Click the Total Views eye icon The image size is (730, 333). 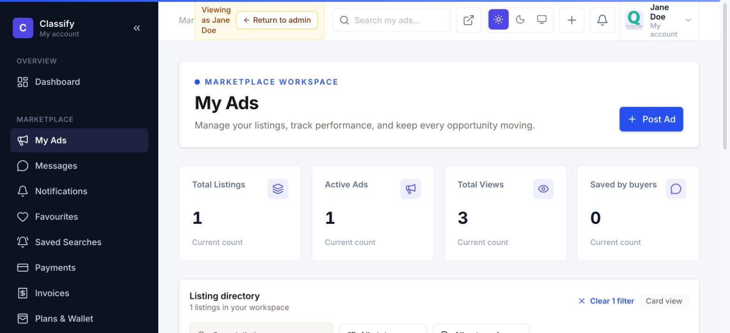tap(543, 189)
